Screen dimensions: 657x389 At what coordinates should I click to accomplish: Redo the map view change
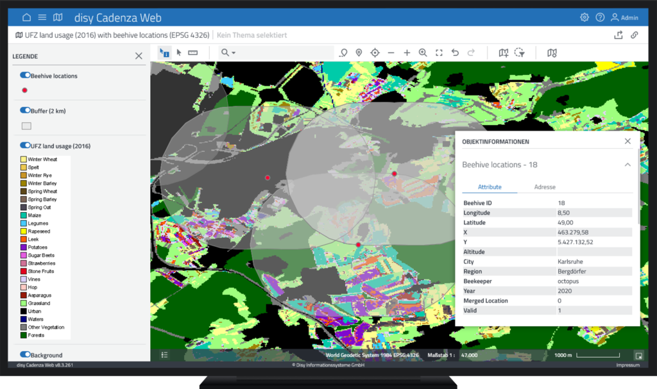pyautogui.click(x=471, y=53)
